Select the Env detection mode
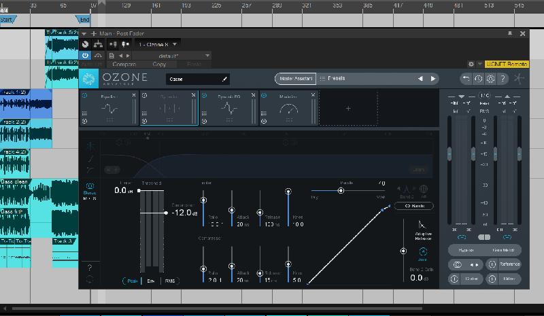This screenshot has width=544, height=316. coord(150,281)
